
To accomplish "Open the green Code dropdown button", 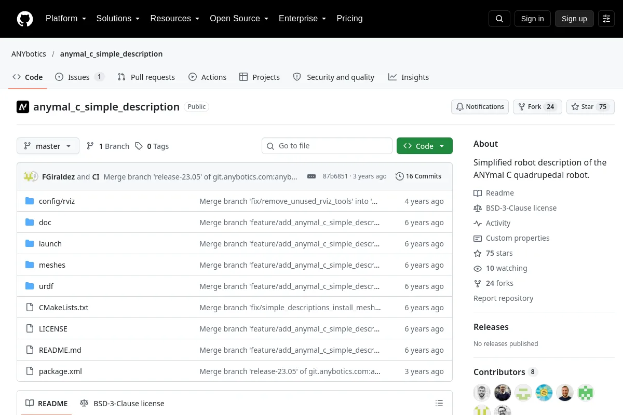I will pyautogui.click(x=425, y=146).
